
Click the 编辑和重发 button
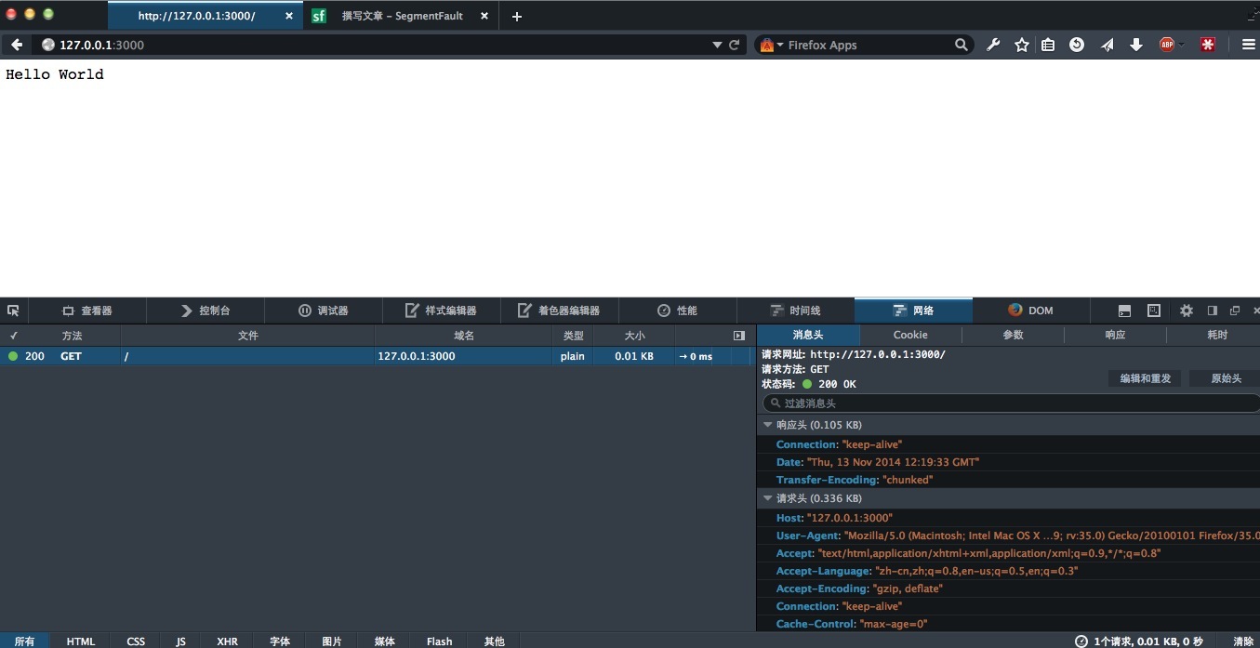point(1145,378)
